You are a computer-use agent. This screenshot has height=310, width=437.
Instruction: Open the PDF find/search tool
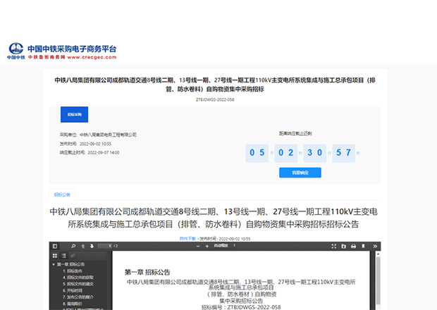coord(73,246)
